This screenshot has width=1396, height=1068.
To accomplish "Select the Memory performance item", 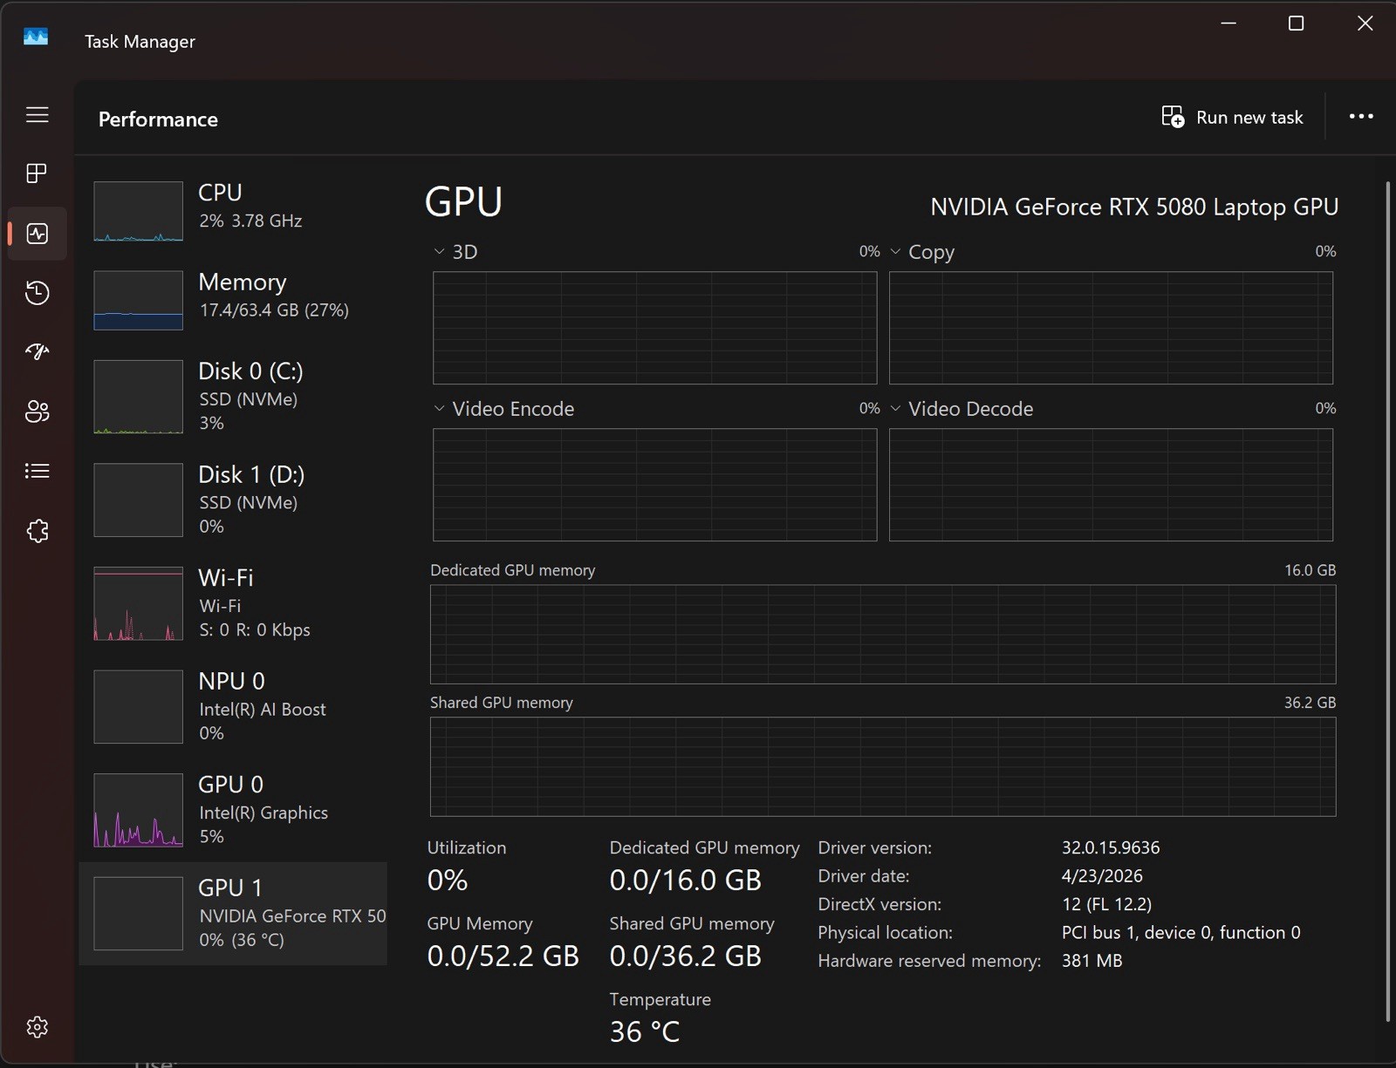I will (233, 300).
